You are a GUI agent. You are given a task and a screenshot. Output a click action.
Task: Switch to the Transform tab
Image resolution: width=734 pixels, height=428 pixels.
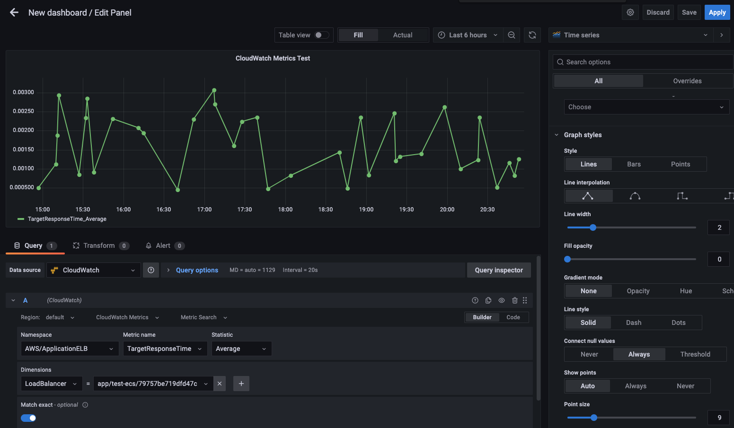100,245
